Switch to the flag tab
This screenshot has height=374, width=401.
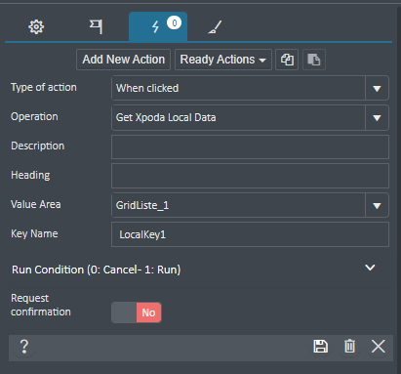click(96, 27)
